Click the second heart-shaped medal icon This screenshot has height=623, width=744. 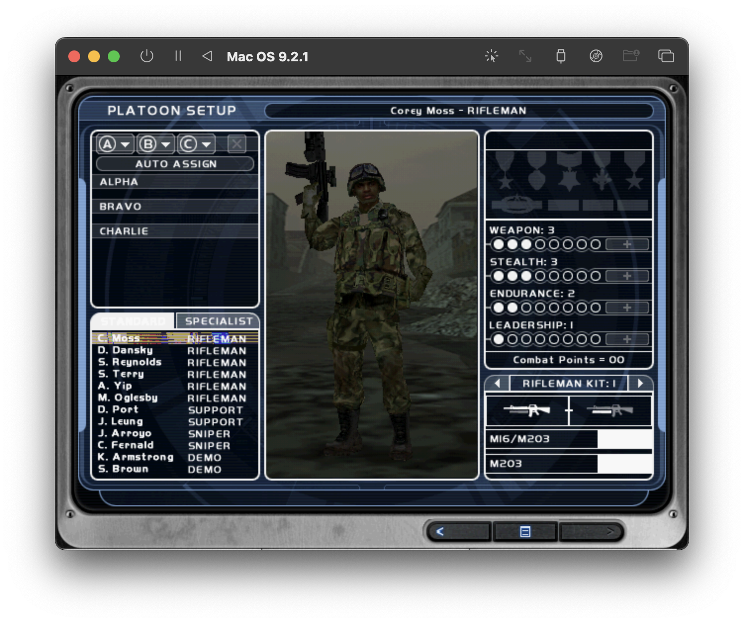pyautogui.click(x=537, y=171)
